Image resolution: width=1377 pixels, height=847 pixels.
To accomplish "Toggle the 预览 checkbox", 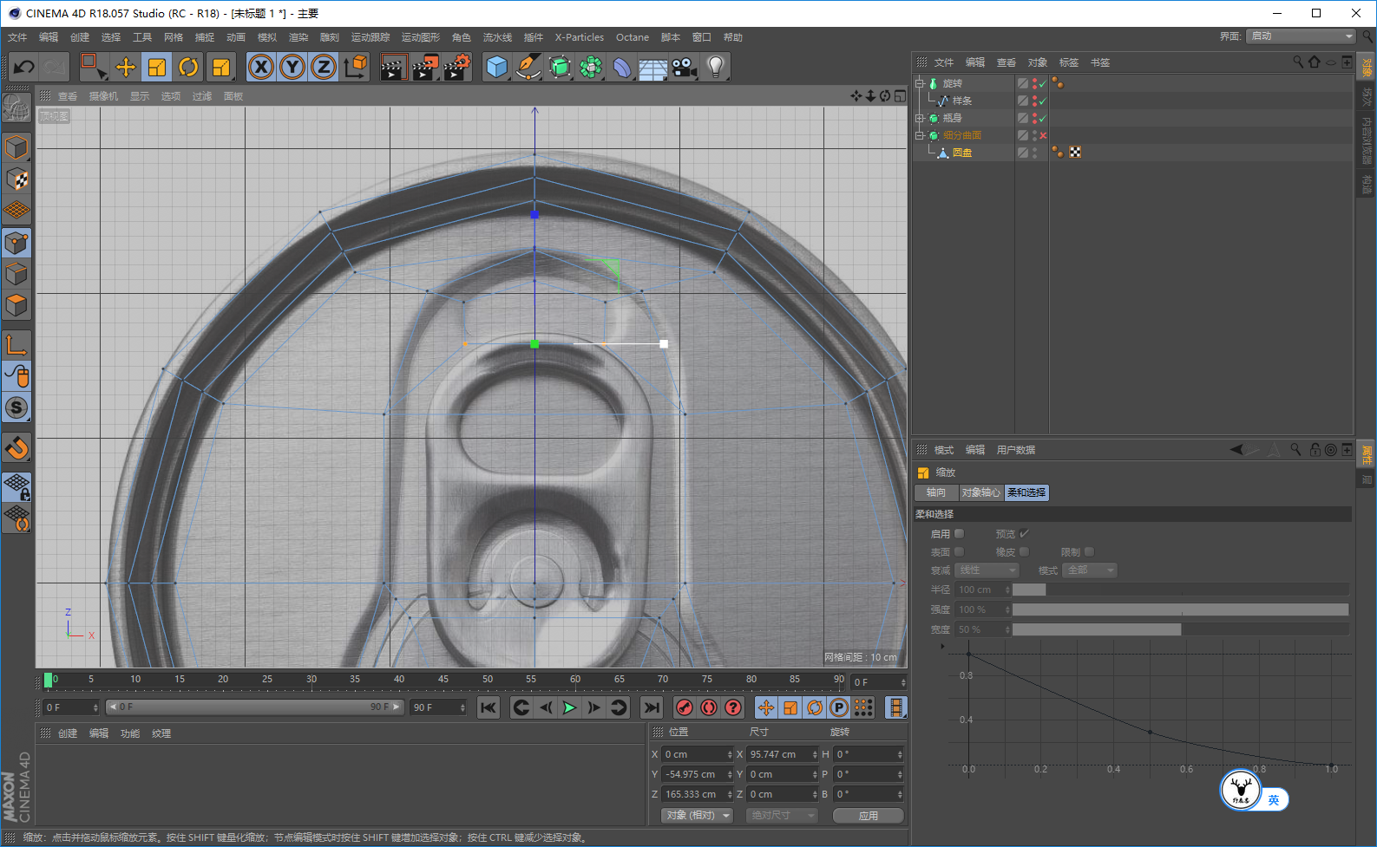I will (1024, 533).
